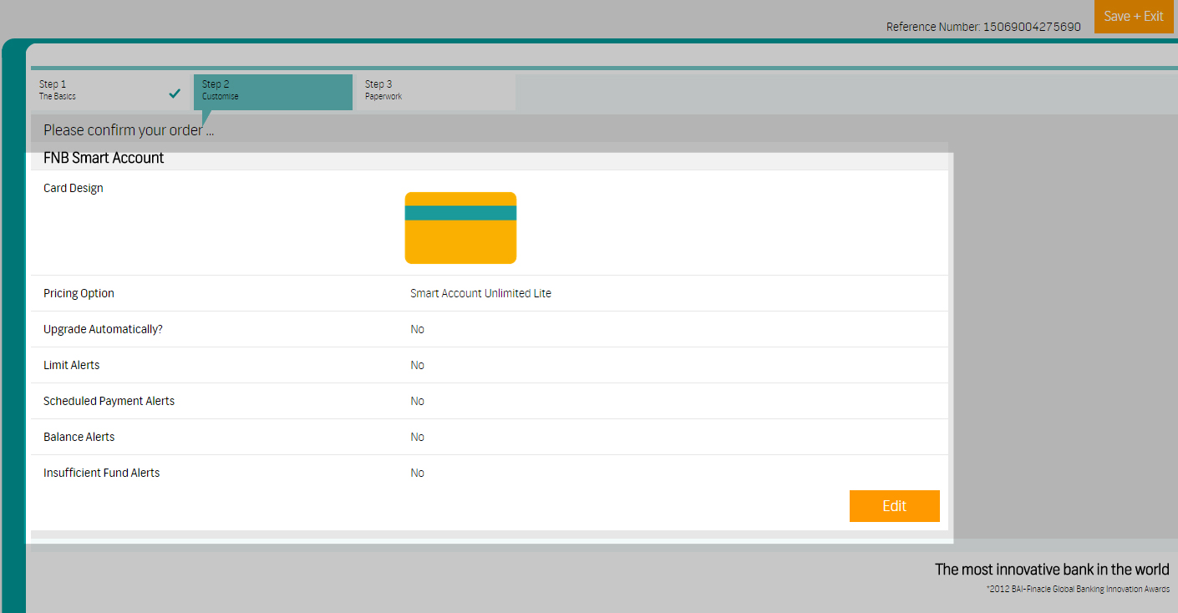Click the reference number 15069004275690
The width and height of the screenshot is (1178, 613).
(1032, 27)
